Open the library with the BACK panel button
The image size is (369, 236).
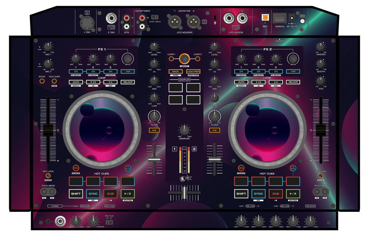coord(176,71)
